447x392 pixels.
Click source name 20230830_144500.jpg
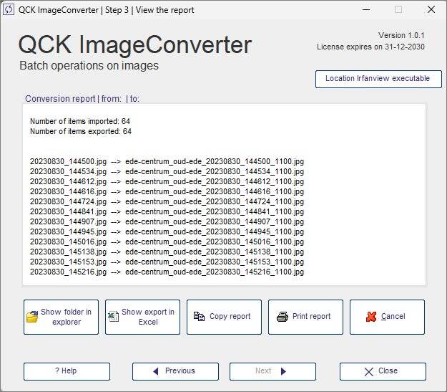pyautogui.click(x=68, y=161)
